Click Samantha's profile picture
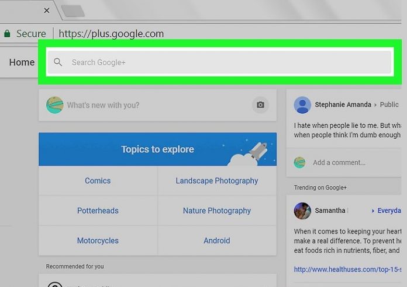The image size is (407, 287). 302,211
